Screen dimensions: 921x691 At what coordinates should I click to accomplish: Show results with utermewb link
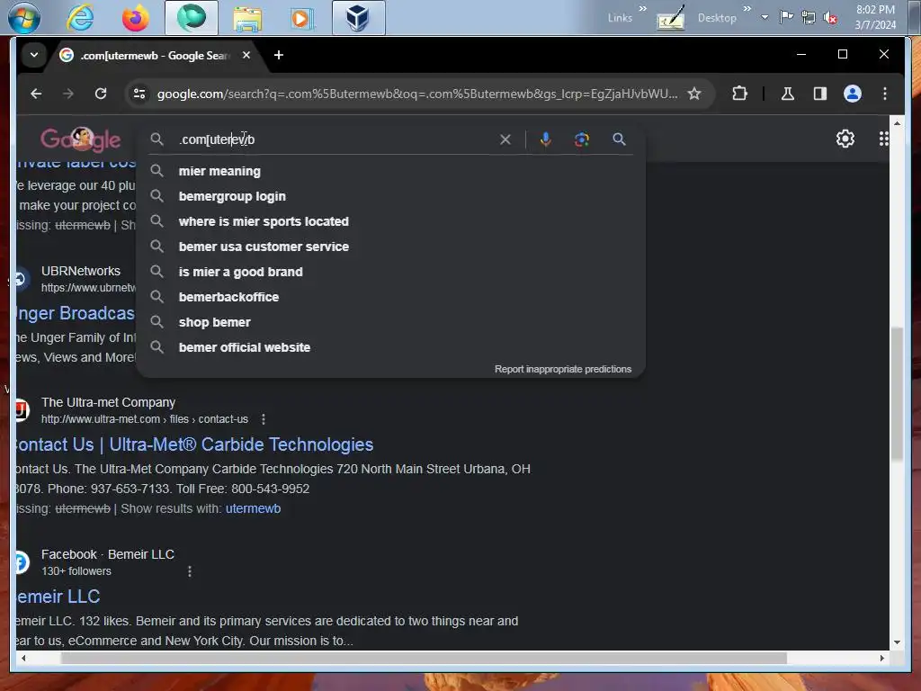tap(253, 509)
